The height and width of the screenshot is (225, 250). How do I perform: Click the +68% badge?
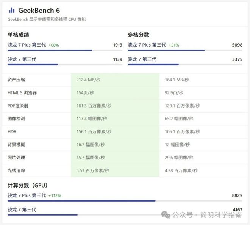(x=54, y=45)
